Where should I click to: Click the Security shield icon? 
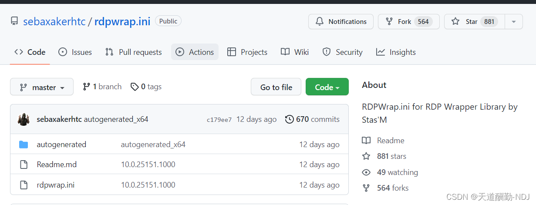pos(327,52)
